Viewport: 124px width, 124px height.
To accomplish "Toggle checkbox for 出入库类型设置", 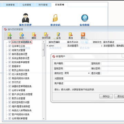I will (10, 74).
